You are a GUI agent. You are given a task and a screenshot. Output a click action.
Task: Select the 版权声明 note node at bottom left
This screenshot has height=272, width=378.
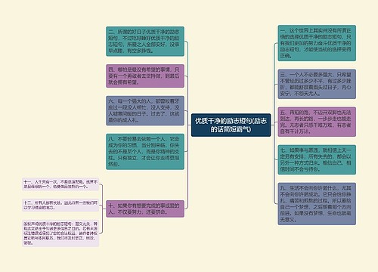pyautogui.click(x=60, y=233)
